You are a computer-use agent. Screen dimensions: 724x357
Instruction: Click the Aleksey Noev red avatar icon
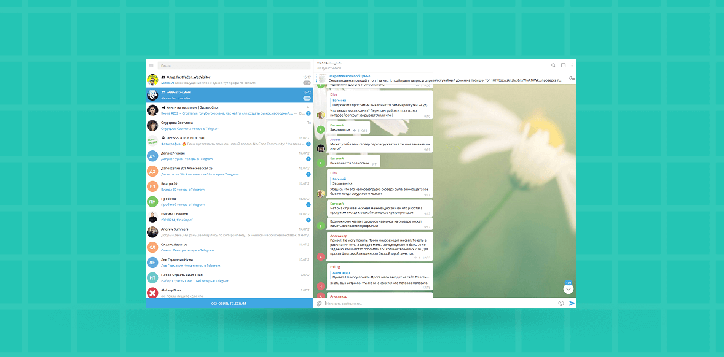(x=152, y=293)
